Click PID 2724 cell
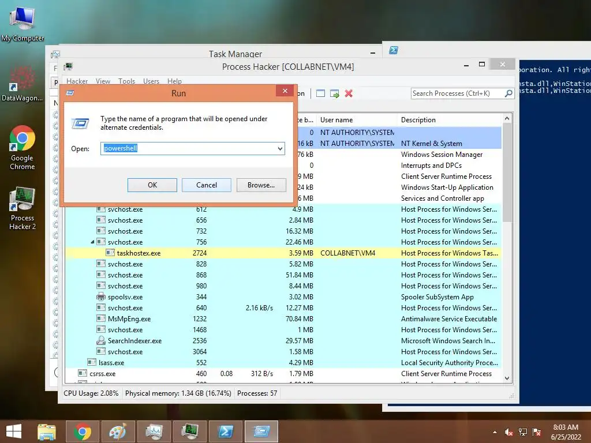The width and height of the screenshot is (591, 443). (x=199, y=253)
